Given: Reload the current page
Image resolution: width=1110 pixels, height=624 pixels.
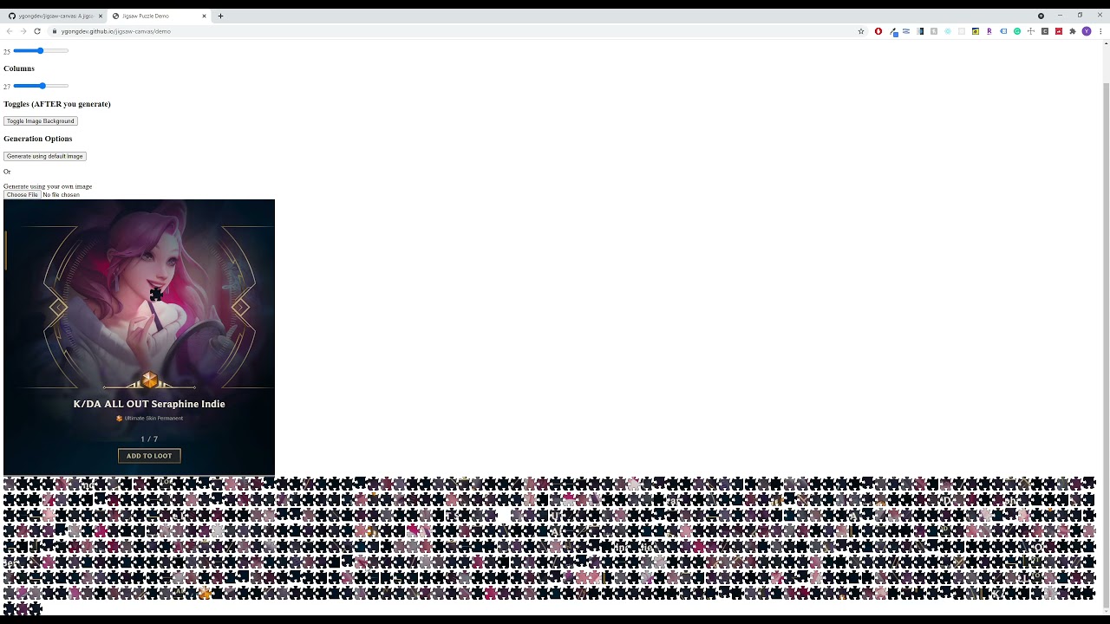Looking at the screenshot, I should (x=37, y=31).
